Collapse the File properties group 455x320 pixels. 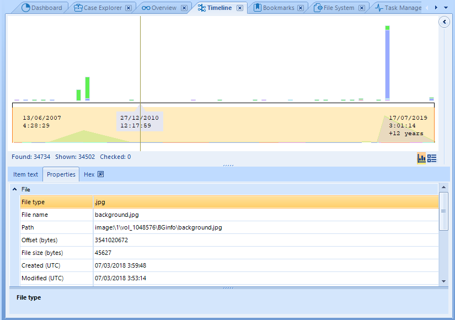point(14,189)
